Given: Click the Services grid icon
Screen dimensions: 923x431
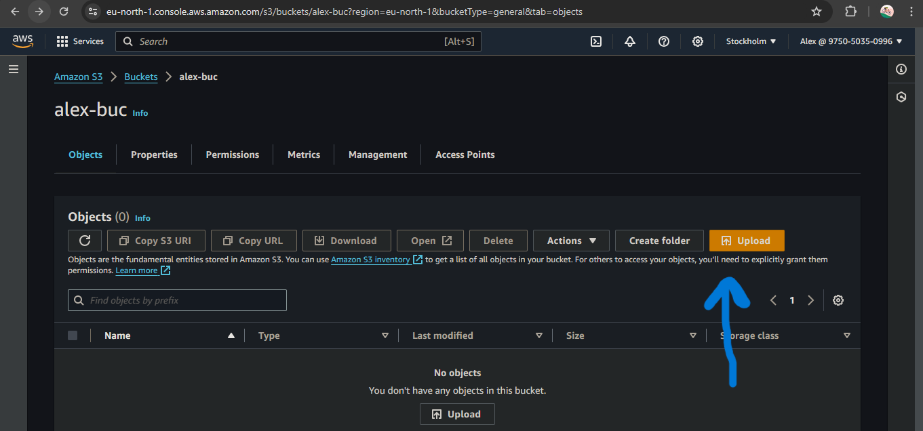Looking at the screenshot, I should 62,41.
